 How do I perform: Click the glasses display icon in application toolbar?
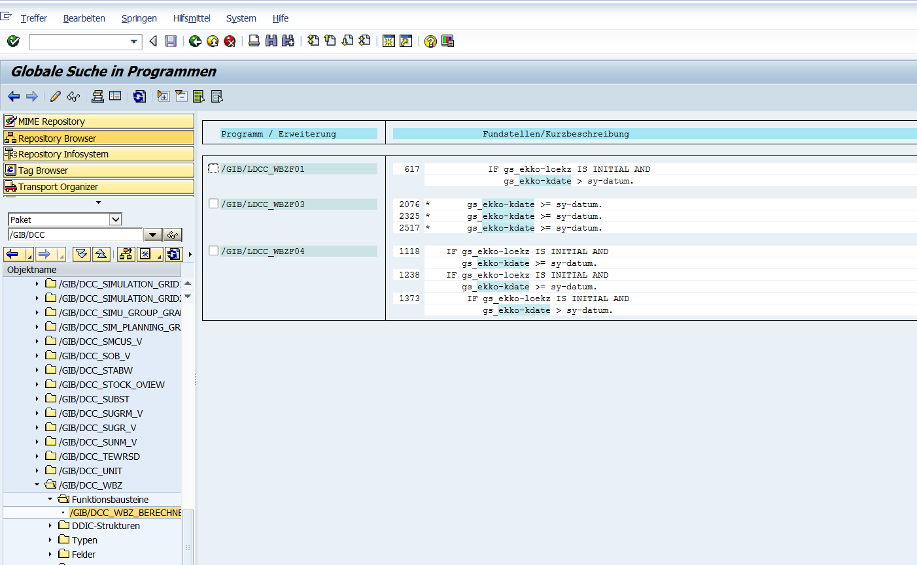[x=73, y=97]
